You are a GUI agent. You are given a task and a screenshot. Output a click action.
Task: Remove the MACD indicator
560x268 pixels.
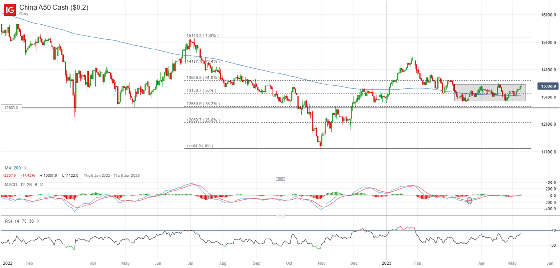[42, 184]
